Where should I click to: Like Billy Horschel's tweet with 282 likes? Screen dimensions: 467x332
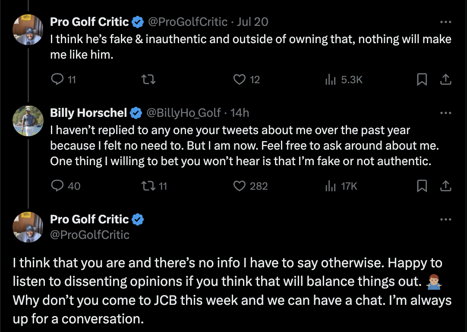click(240, 186)
